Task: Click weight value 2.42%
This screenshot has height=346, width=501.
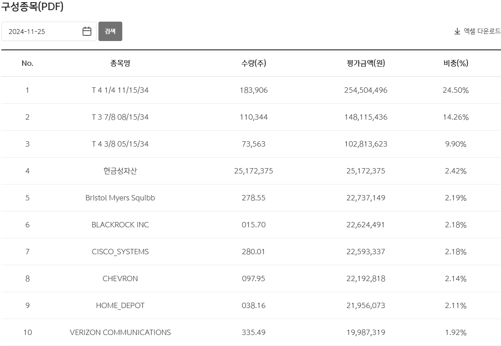Action: pyautogui.click(x=456, y=171)
